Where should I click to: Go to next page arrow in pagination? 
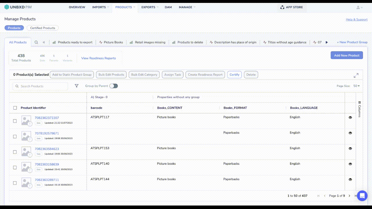point(349,196)
